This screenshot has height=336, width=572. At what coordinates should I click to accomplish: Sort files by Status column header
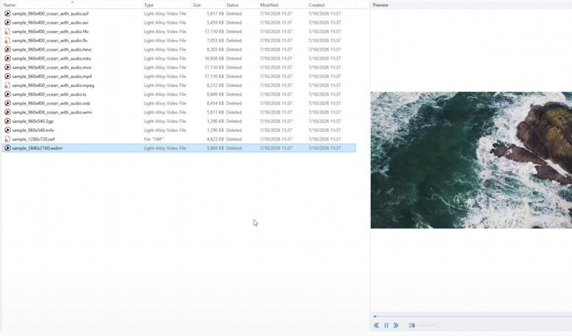click(x=242, y=4)
